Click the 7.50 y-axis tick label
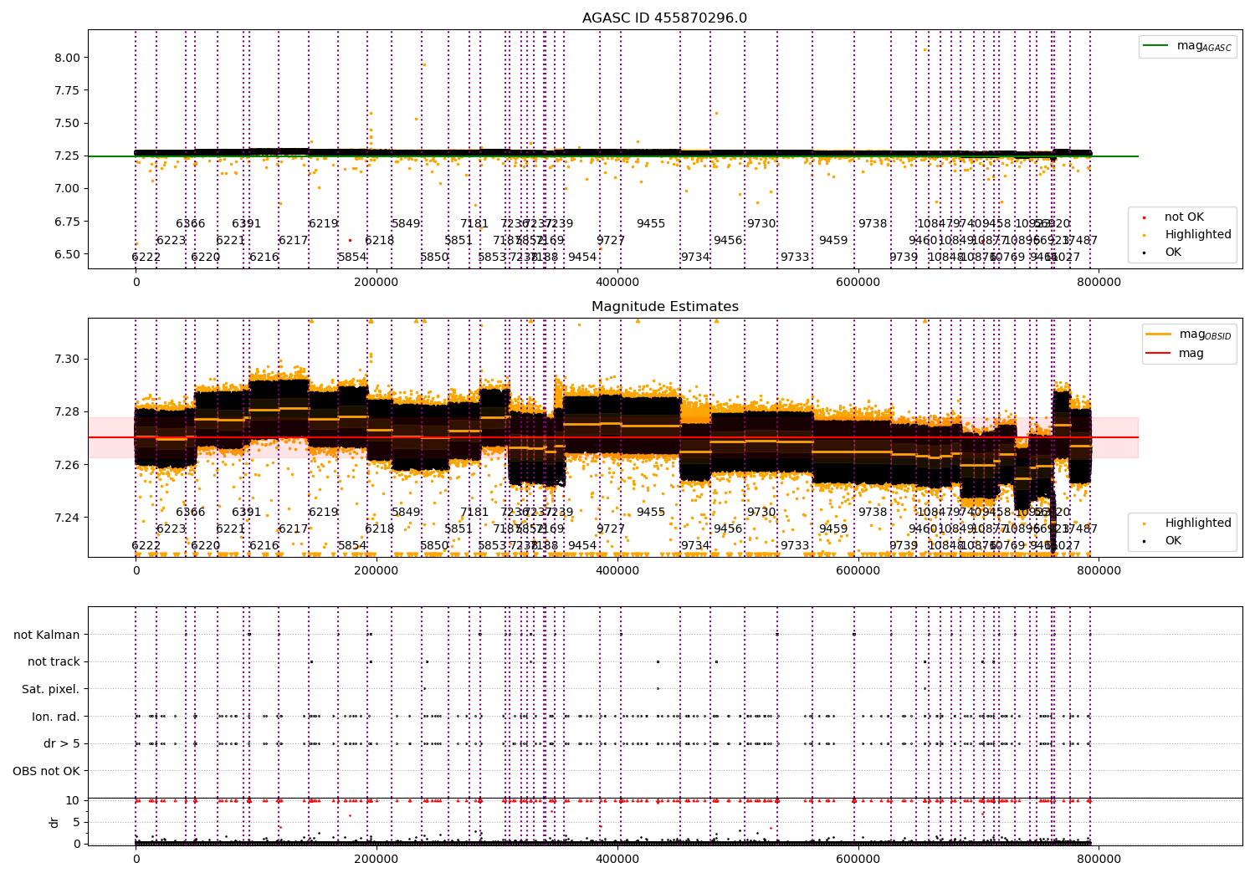 coord(67,123)
